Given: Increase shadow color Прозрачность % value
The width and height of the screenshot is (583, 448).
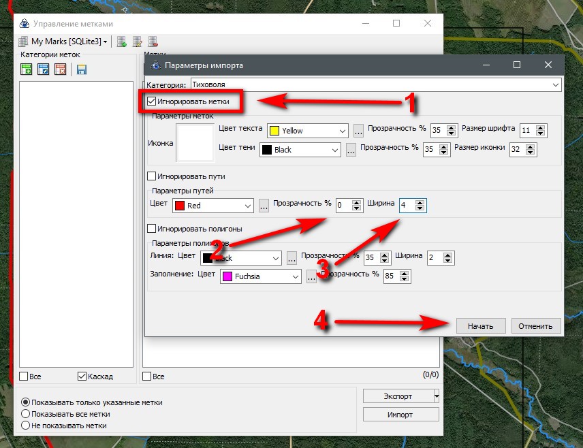Looking at the screenshot, I should coord(443,146).
